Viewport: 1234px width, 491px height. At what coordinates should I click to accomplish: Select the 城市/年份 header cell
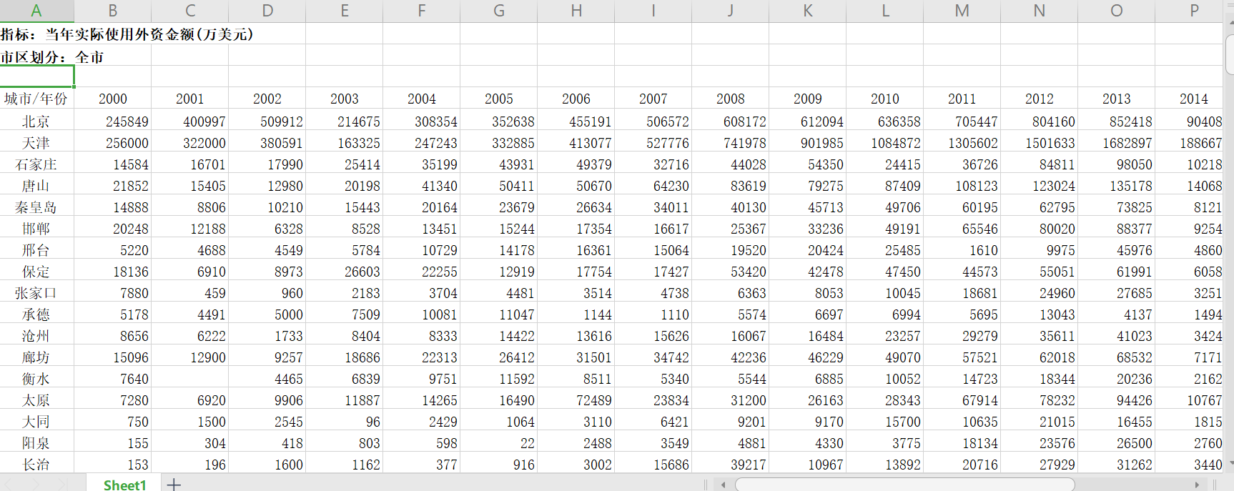click(37, 99)
